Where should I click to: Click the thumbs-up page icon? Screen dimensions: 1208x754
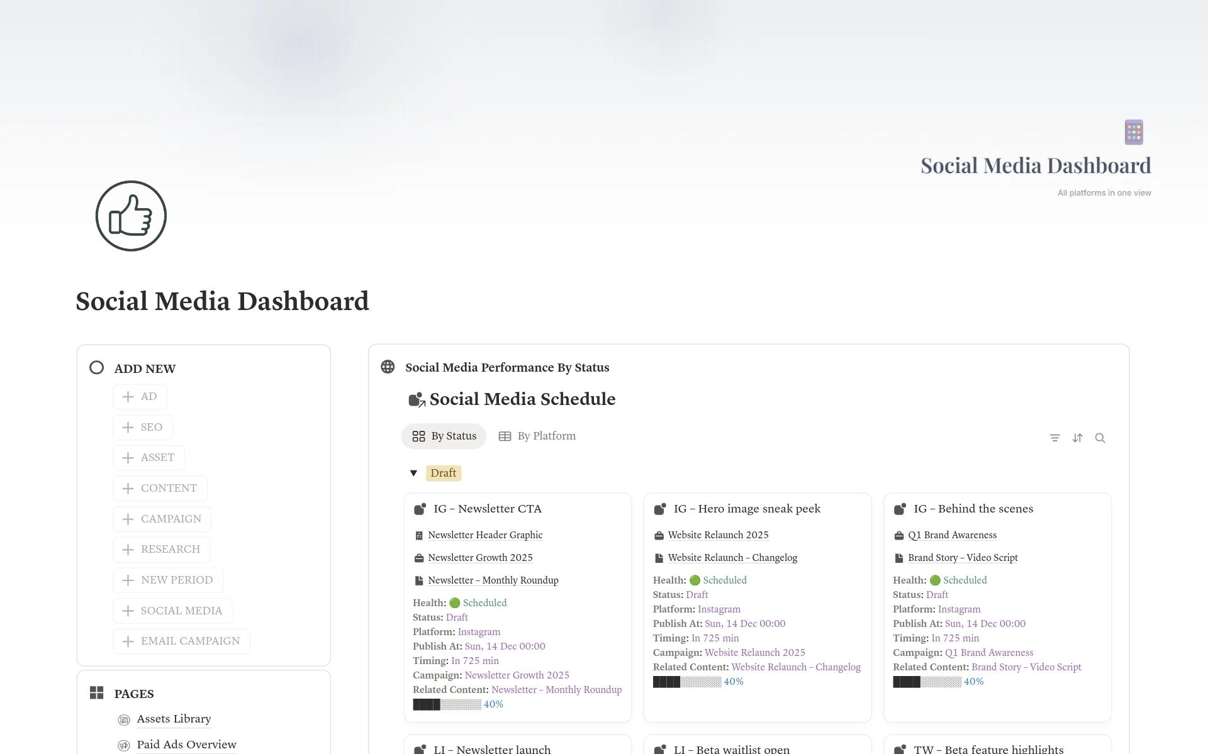click(131, 216)
